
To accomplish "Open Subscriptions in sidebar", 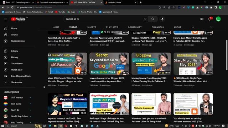I will pos(17,41).
